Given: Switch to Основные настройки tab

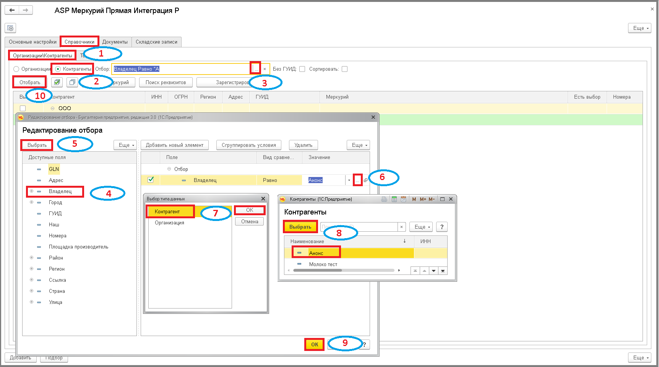Looking at the screenshot, I should click(x=32, y=42).
